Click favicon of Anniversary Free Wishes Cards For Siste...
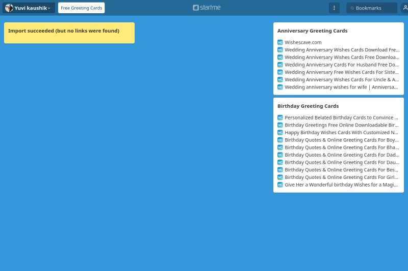This screenshot has width=408, height=271. click(x=280, y=72)
